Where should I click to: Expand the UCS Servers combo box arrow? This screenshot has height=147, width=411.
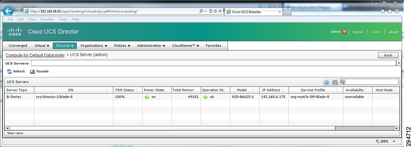tap(399, 63)
